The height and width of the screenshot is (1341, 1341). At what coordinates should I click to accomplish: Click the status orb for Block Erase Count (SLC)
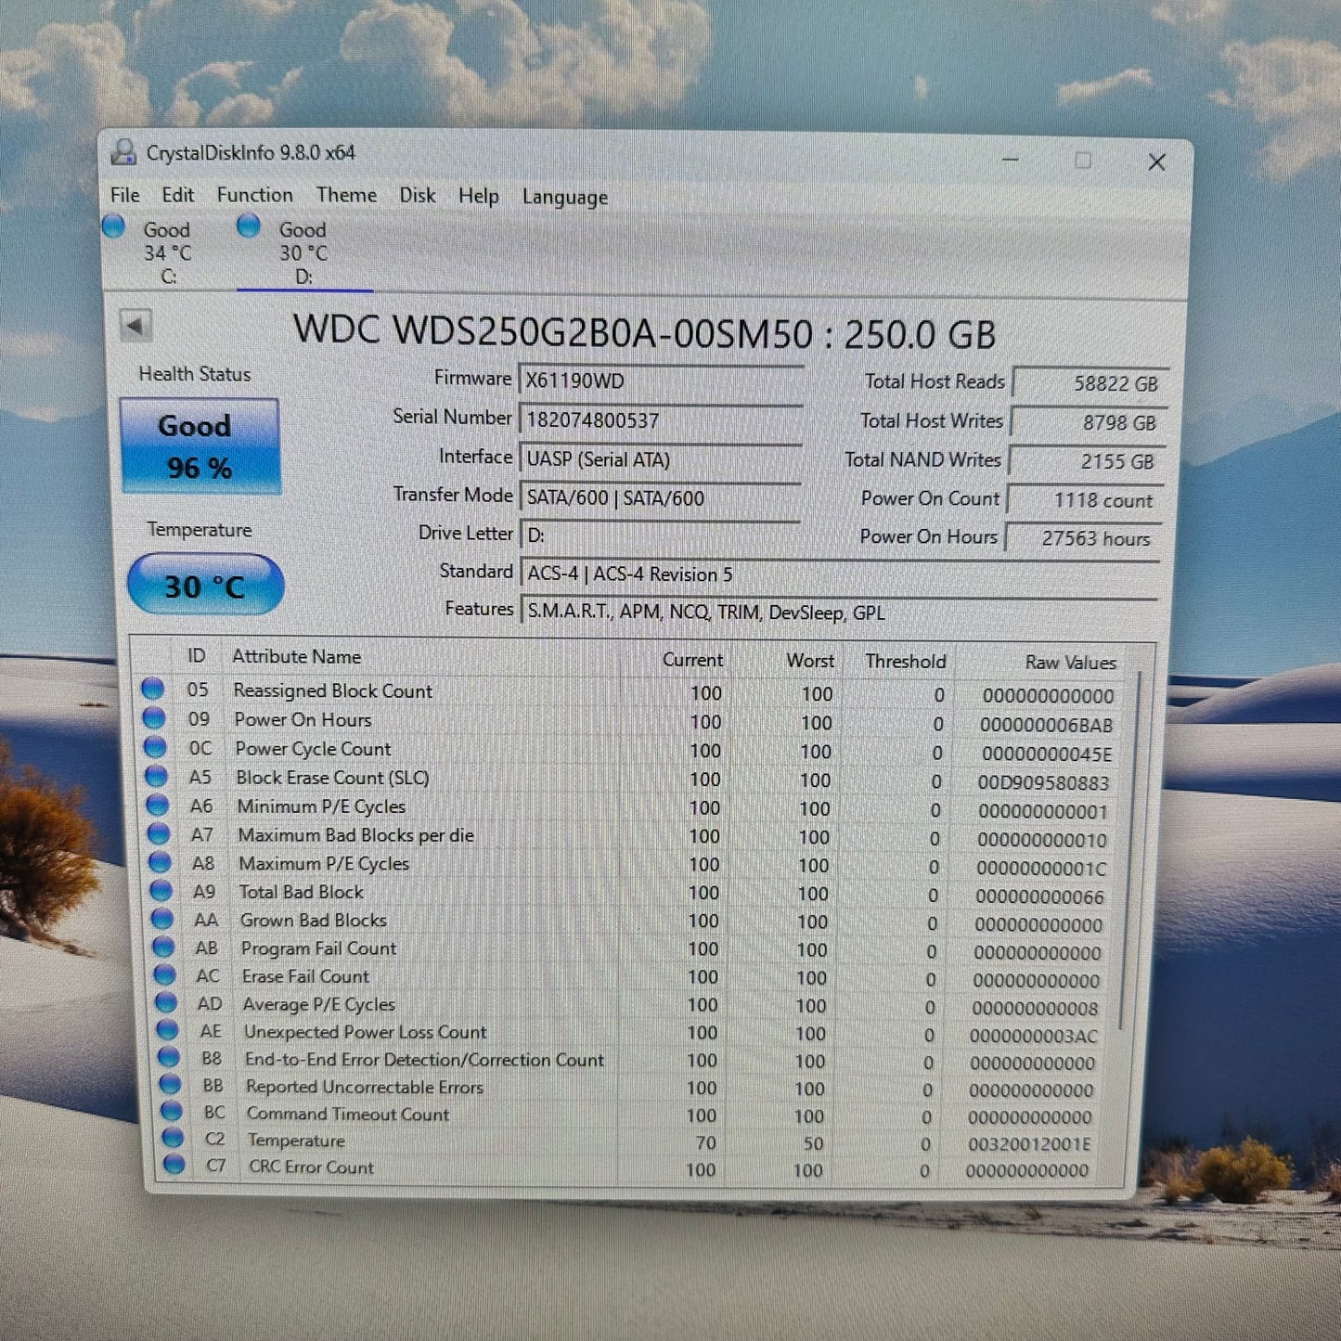tap(157, 775)
